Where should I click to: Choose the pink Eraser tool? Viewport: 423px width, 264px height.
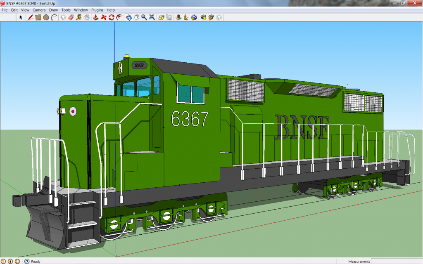(71, 17)
